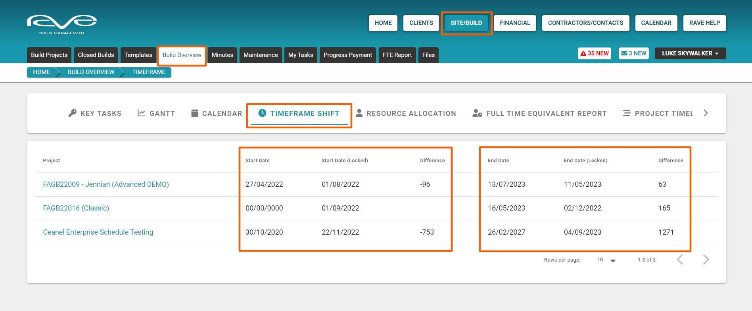Screen dimensions: 752x311
Task: Click the Build Overview breadcrumb
Action: [x=91, y=72]
